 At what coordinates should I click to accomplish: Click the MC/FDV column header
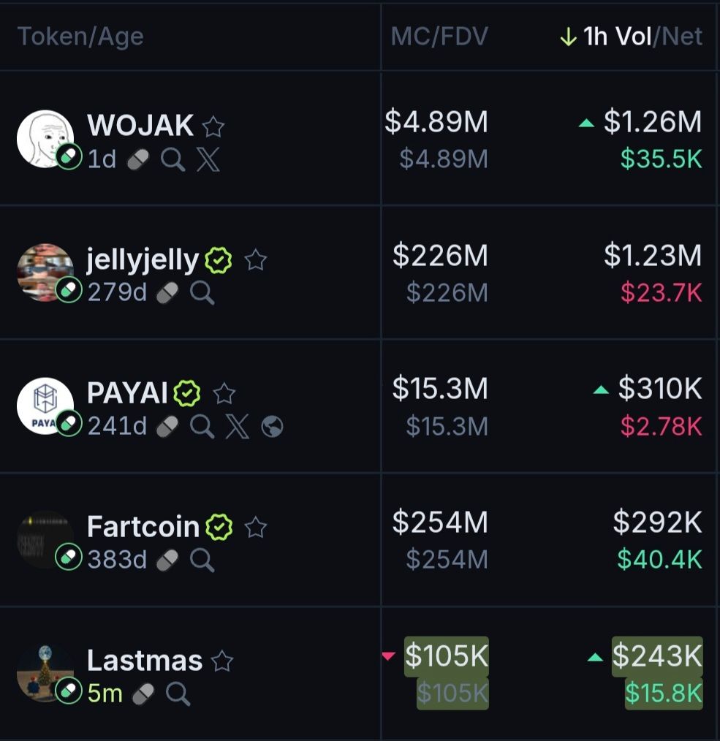coord(439,37)
